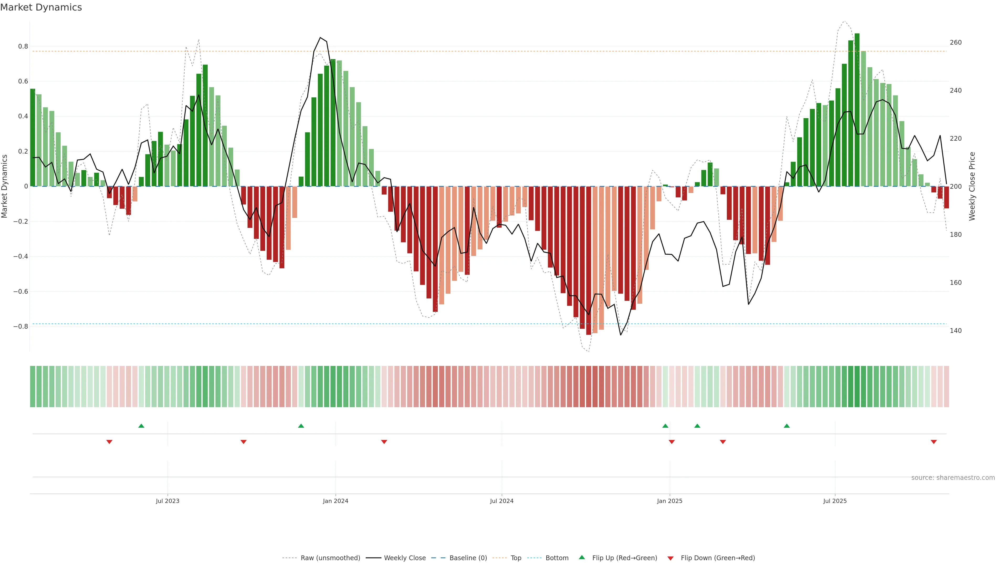Screen dimensions: 1008x567
Task: Toggle the Bottom threshold legend entry
Action: (x=557, y=558)
